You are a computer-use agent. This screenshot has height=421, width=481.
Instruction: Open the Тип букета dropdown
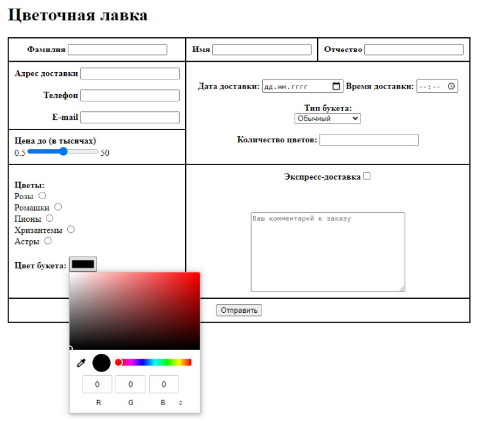[x=328, y=119]
